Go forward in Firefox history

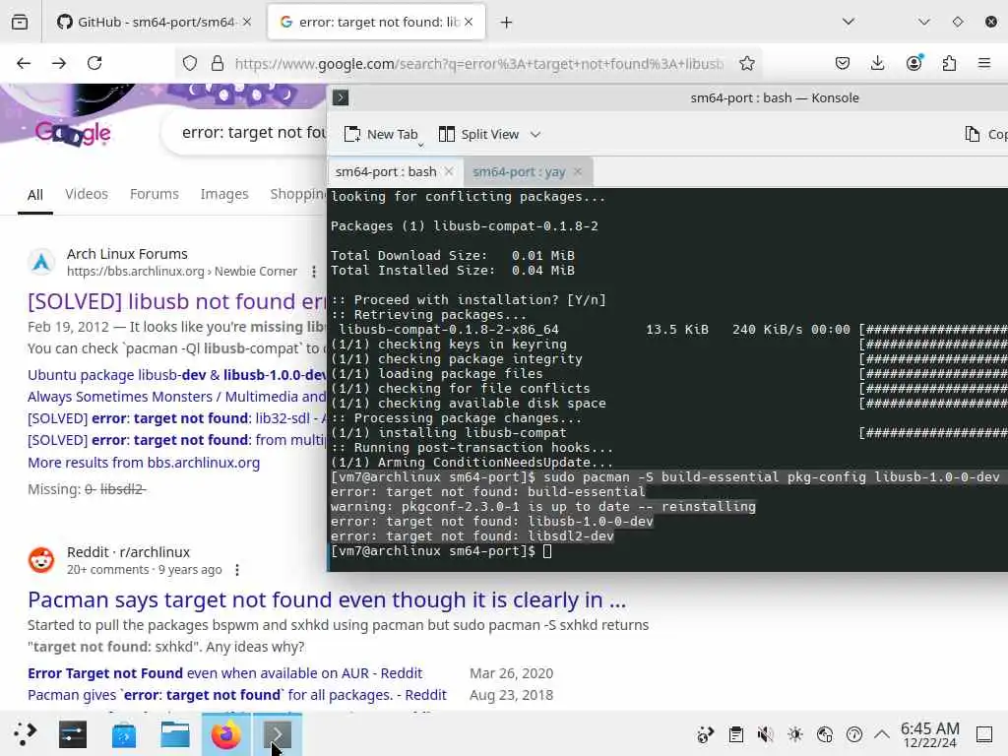tap(59, 63)
